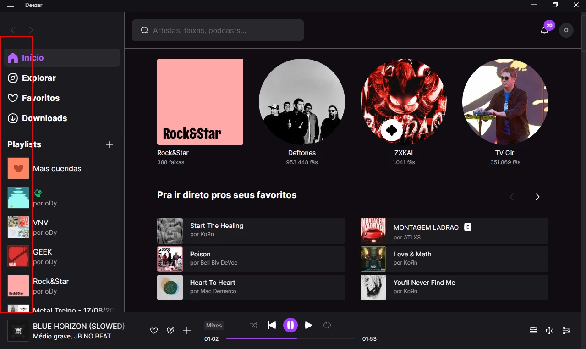Open notifications bell with 20 badge
This screenshot has width=586, height=349.
point(545,30)
